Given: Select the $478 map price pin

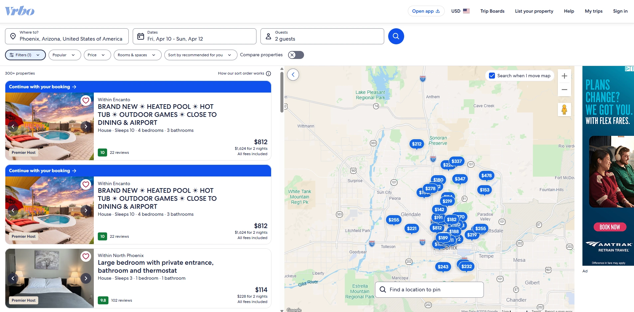Looking at the screenshot, I should [486, 175].
